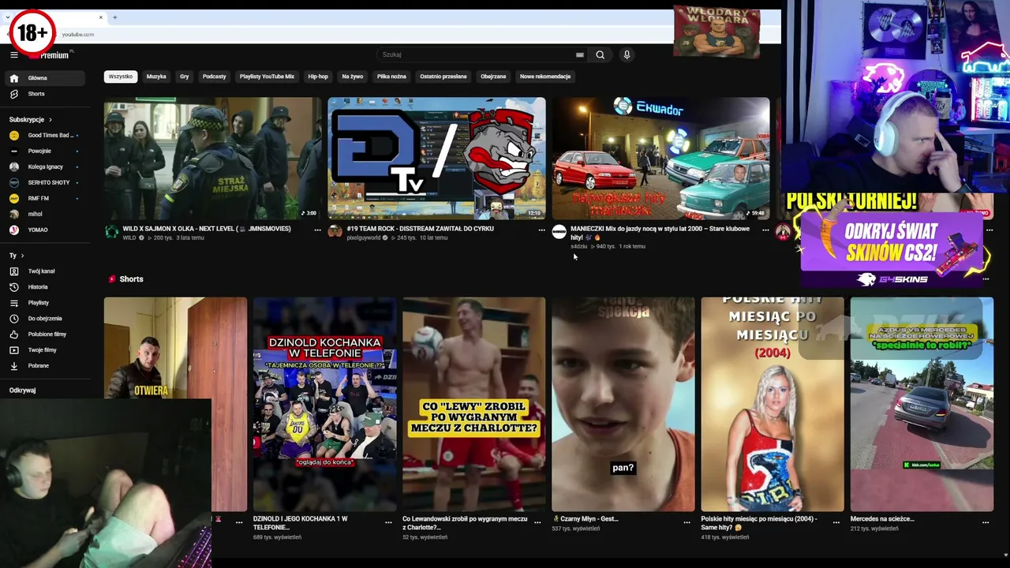Select the Wszystko filter chip
1010x568 pixels.
(x=121, y=77)
